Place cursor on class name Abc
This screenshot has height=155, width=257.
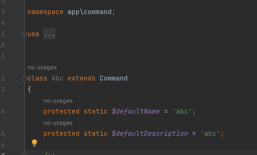click(57, 78)
